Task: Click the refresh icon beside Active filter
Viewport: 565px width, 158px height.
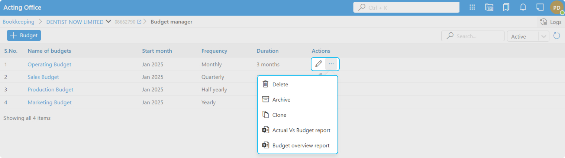Action: 556,36
